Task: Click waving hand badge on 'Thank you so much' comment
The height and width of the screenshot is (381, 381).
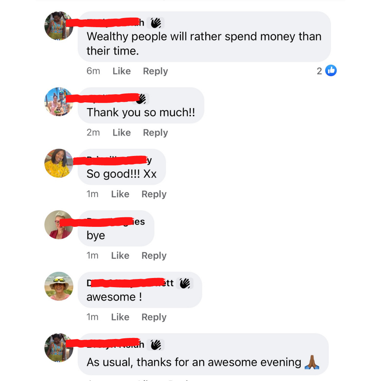Action: [141, 99]
